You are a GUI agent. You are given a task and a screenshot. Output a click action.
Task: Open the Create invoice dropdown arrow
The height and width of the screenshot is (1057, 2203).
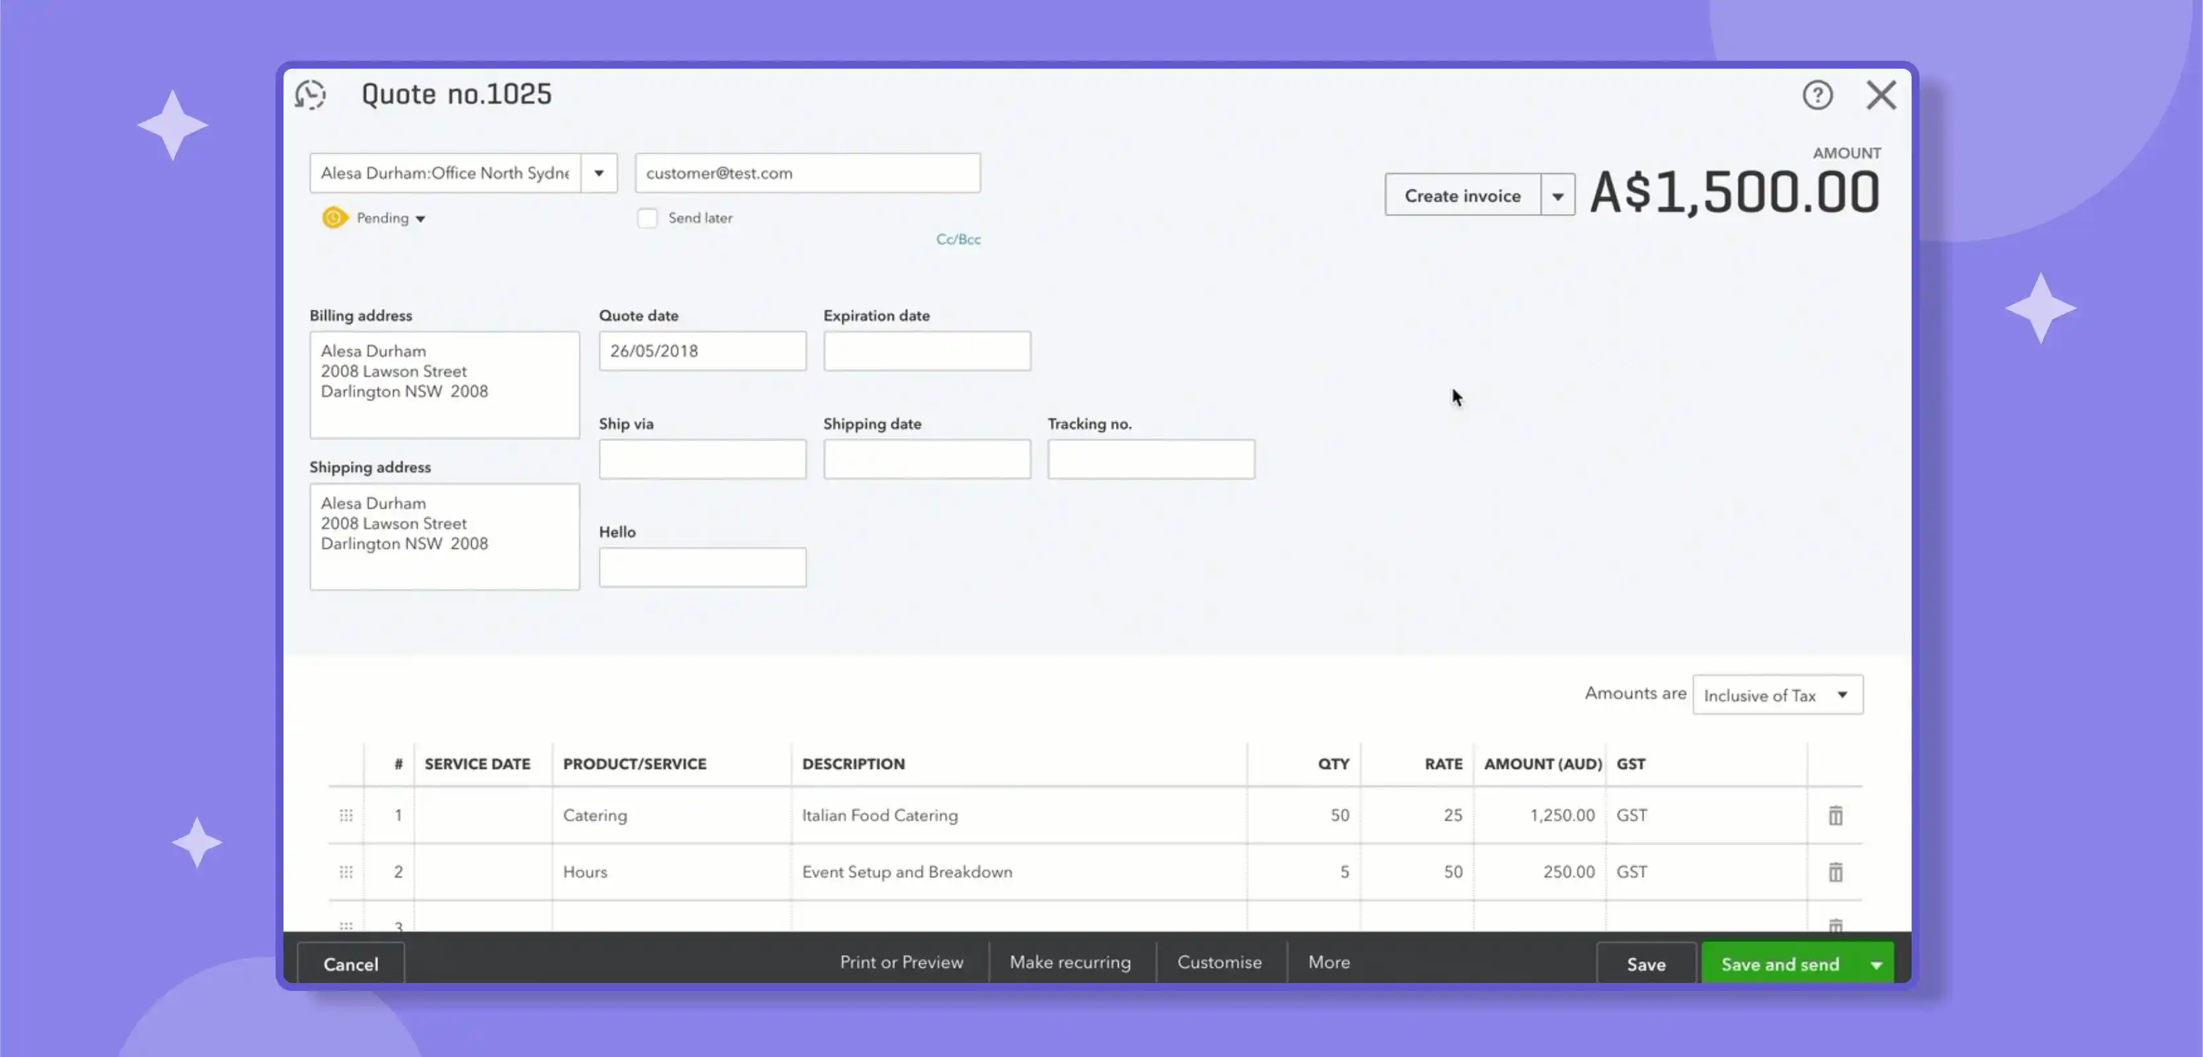coord(1558,194)
